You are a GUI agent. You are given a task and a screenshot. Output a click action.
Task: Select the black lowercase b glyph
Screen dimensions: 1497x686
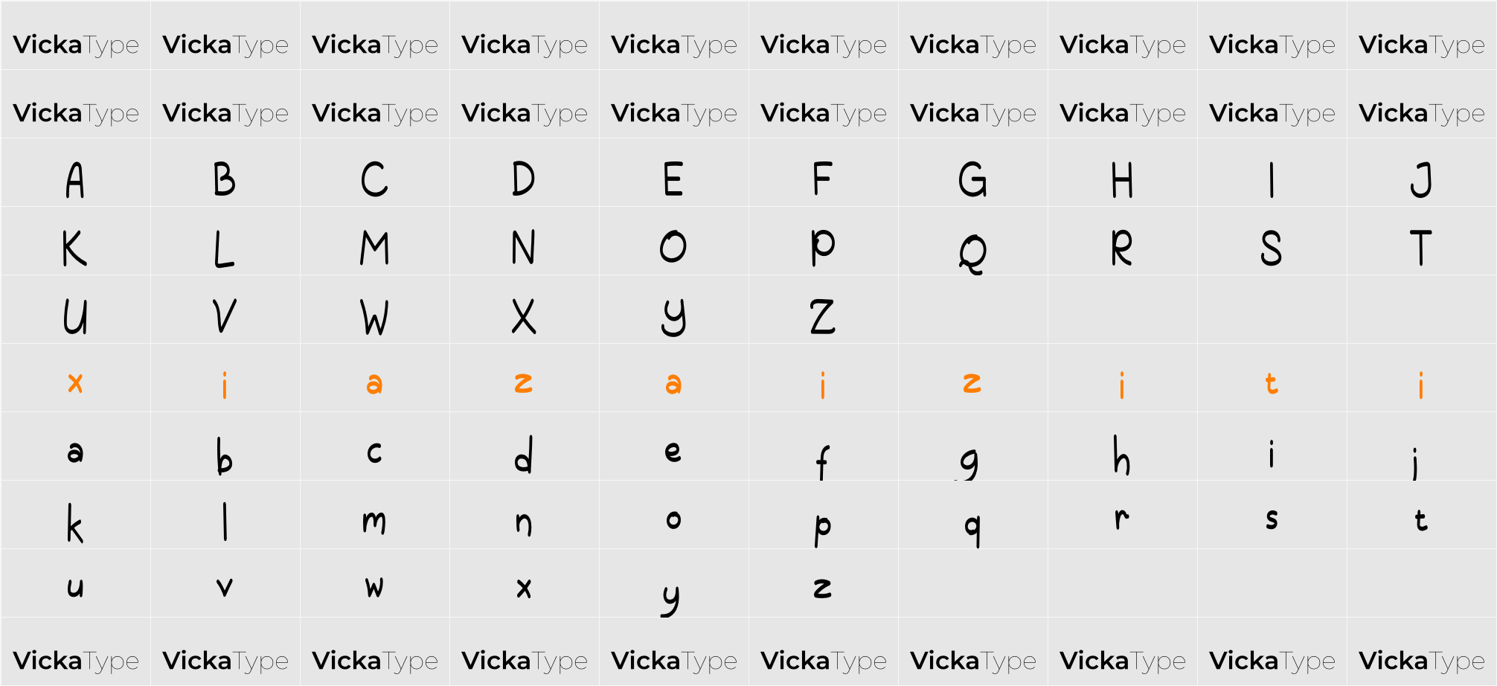(224, 455)
